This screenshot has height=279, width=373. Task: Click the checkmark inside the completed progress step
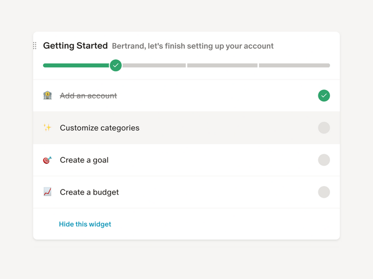point(116,65)
